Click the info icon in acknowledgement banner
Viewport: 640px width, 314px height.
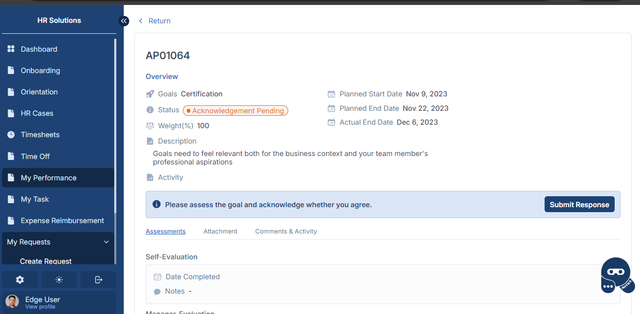click(157, 204)
